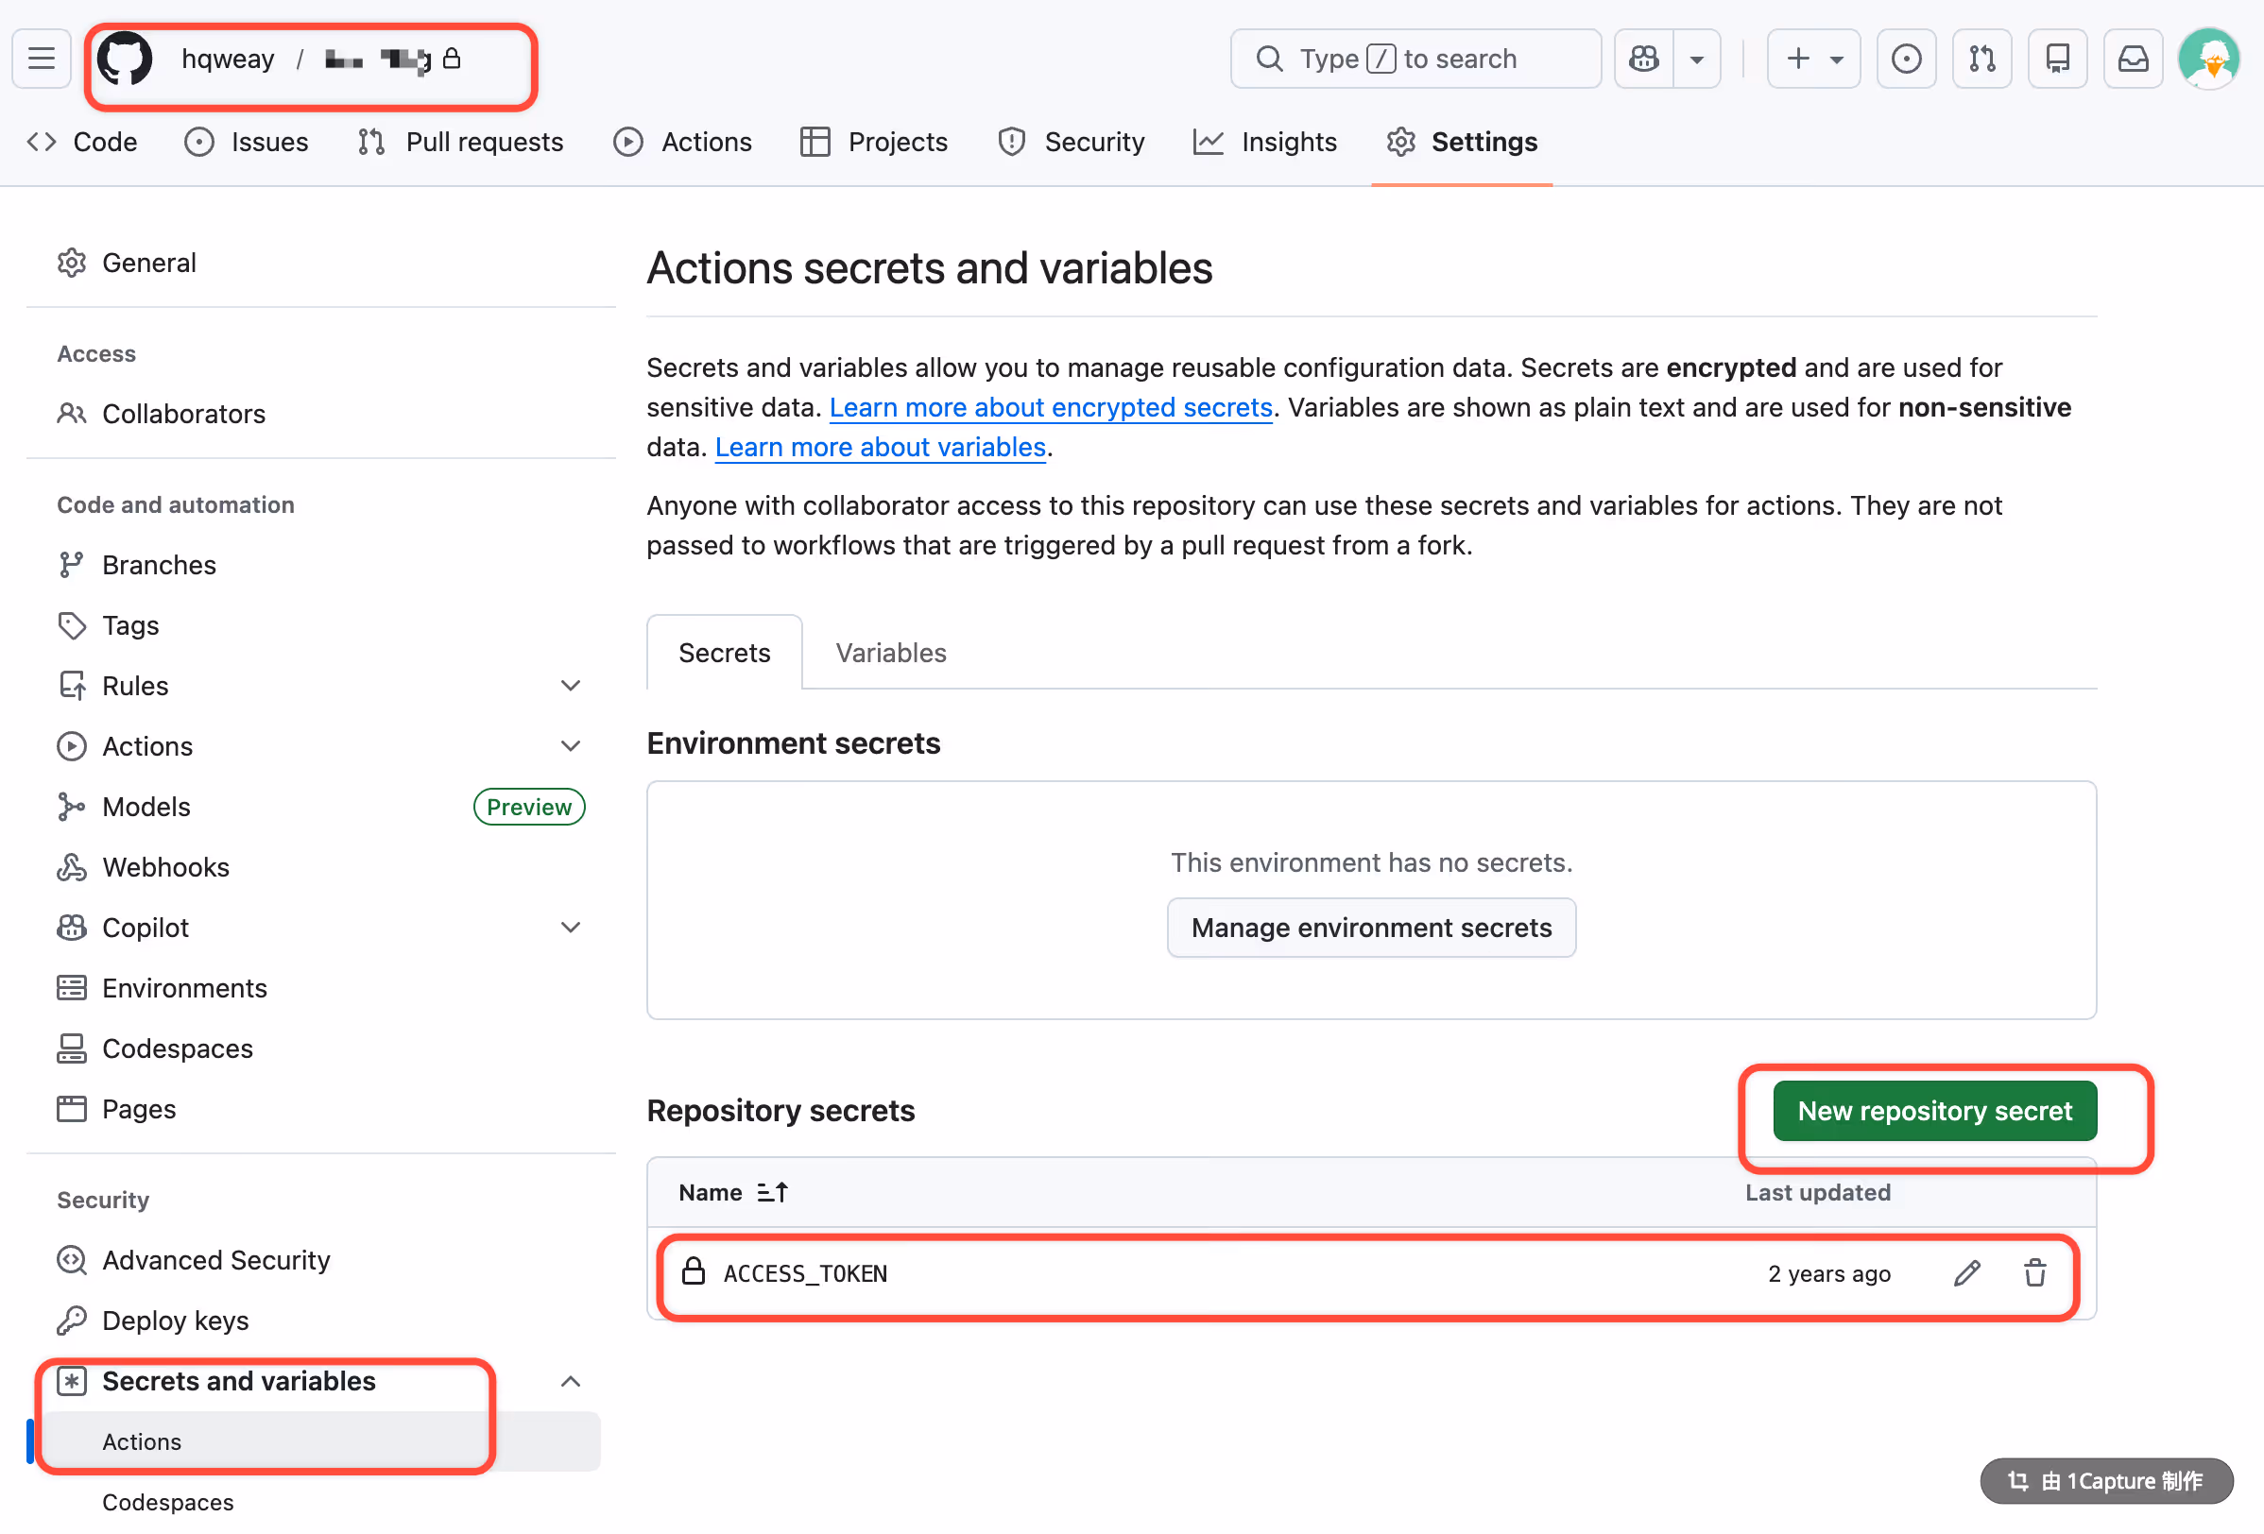Click the pencil edit icon for ACCESS_TOKEN
2264x1534 pixels.
[x=1966, y=1273]
